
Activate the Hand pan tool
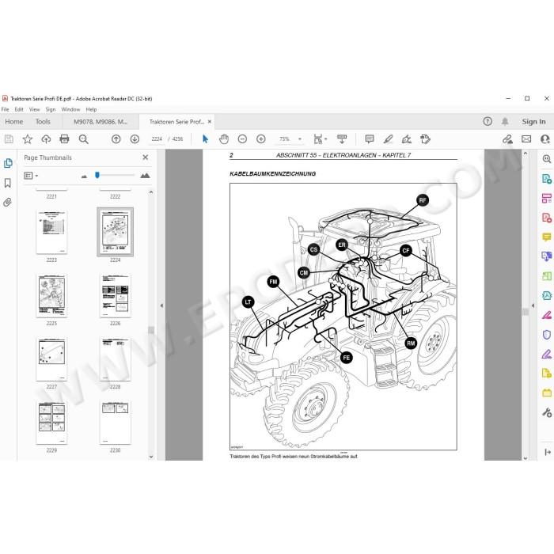pos(224,139)
